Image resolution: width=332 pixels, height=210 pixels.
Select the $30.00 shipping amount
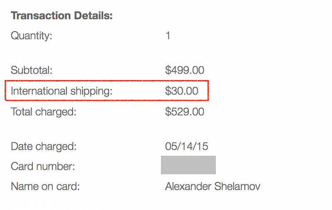pyautogui.click(x=181, y=91)
